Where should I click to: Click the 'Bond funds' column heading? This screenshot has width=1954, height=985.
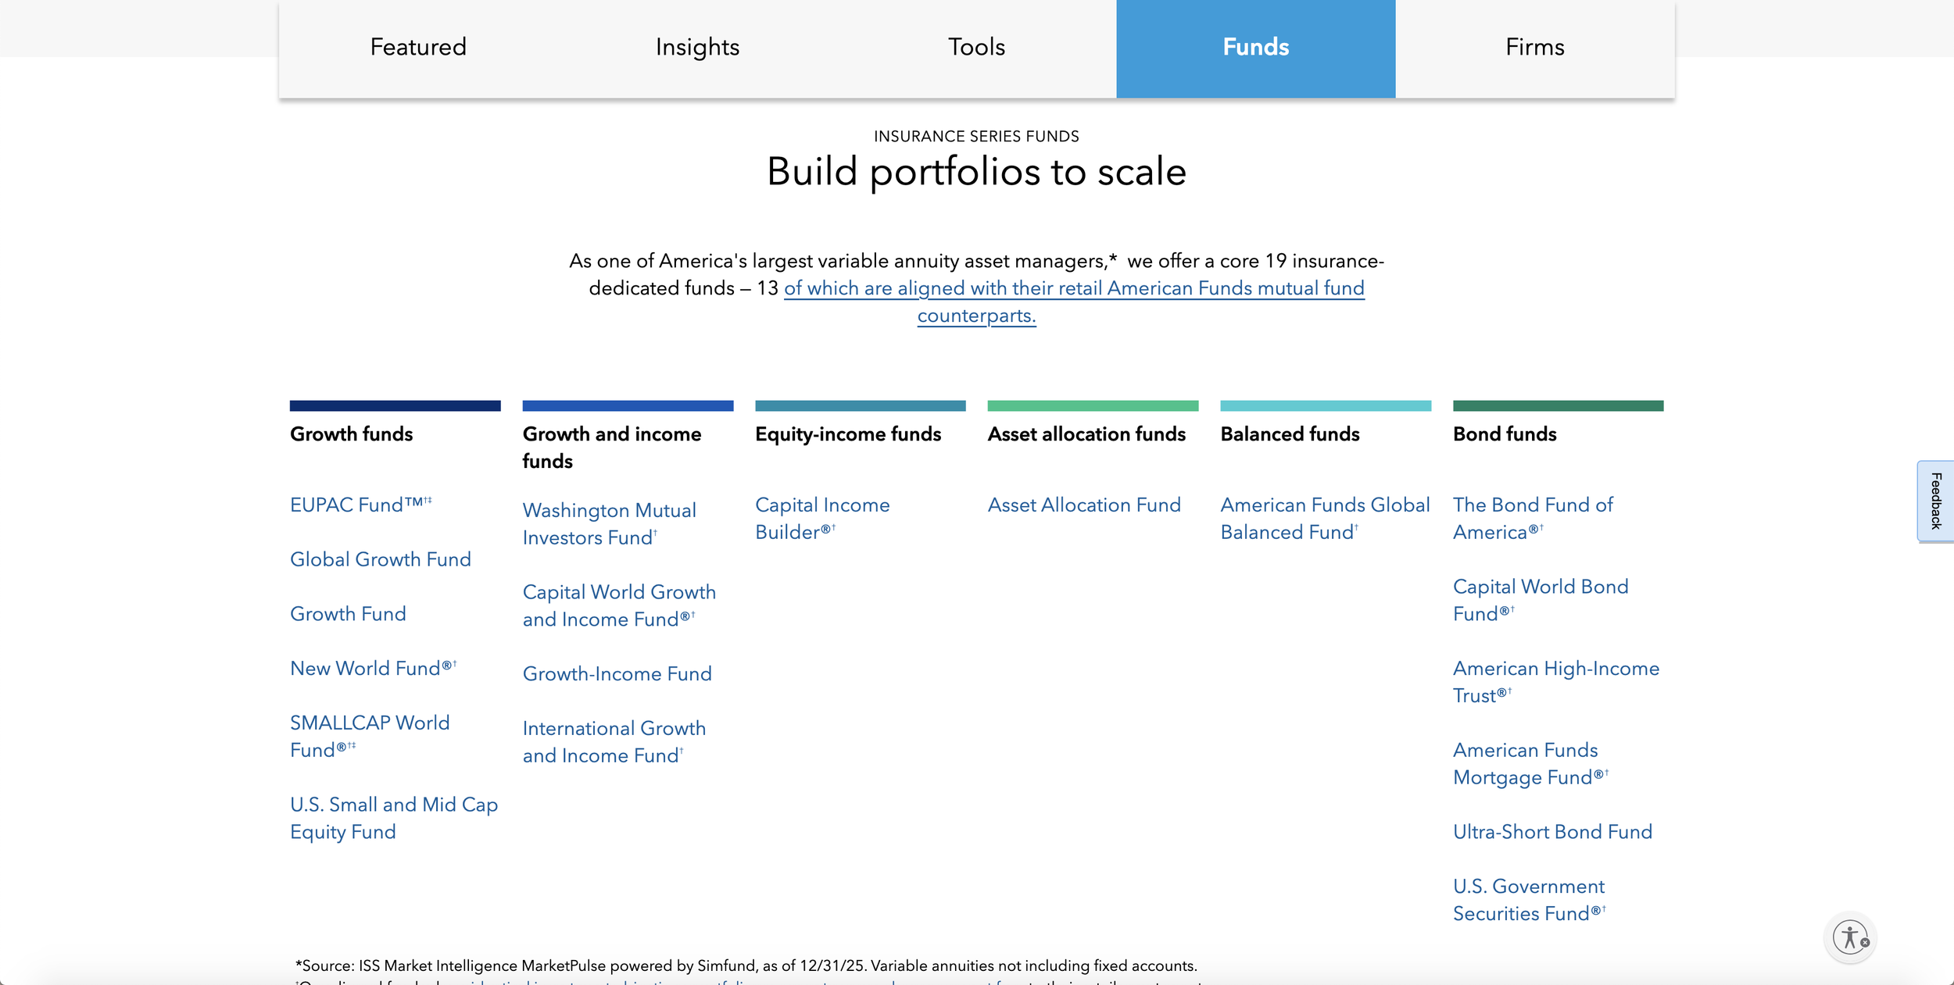coord(1505,434)
